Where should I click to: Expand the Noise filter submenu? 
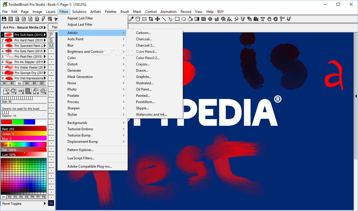[x=92, y=83]
